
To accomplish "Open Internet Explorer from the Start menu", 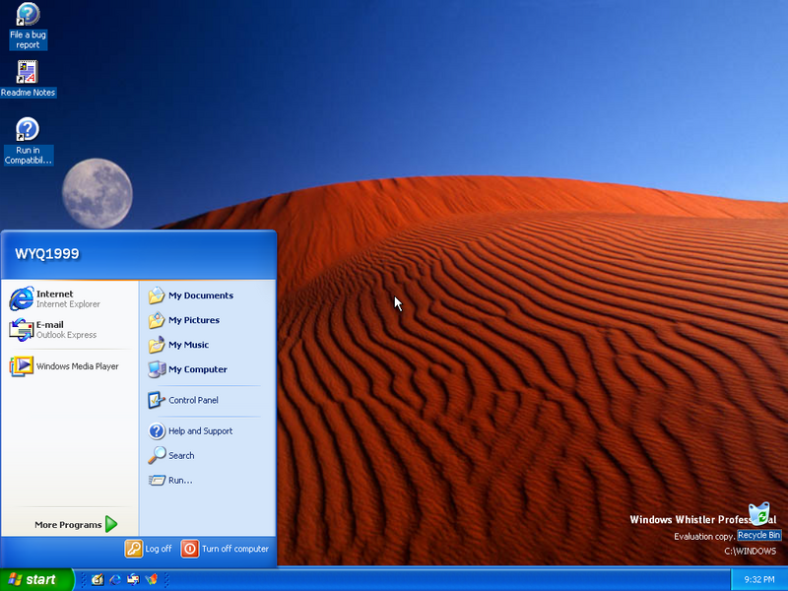I will coord(59,297).
